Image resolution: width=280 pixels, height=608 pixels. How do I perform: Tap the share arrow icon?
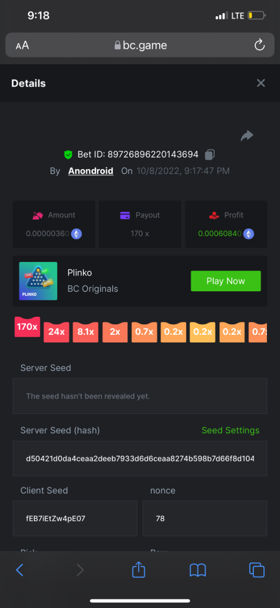click(x=247, y=136)
